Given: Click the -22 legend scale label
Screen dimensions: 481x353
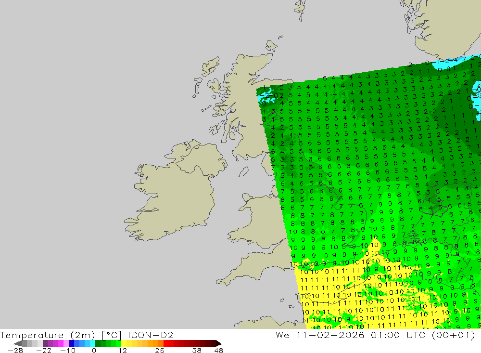Looking at the screenshot, I should pos(44,351).
